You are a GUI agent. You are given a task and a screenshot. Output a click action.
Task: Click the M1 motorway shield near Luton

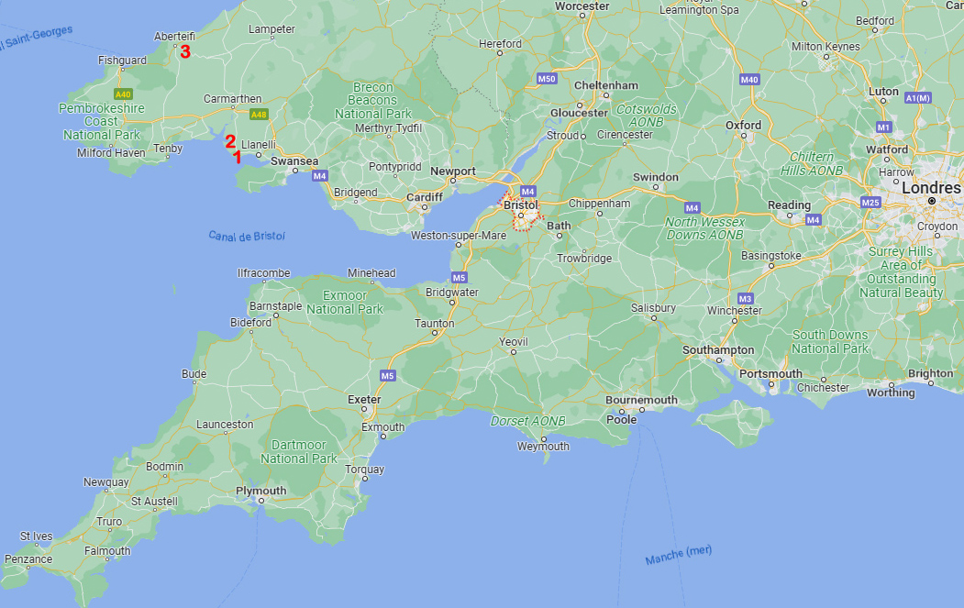(x=883, y=127)
